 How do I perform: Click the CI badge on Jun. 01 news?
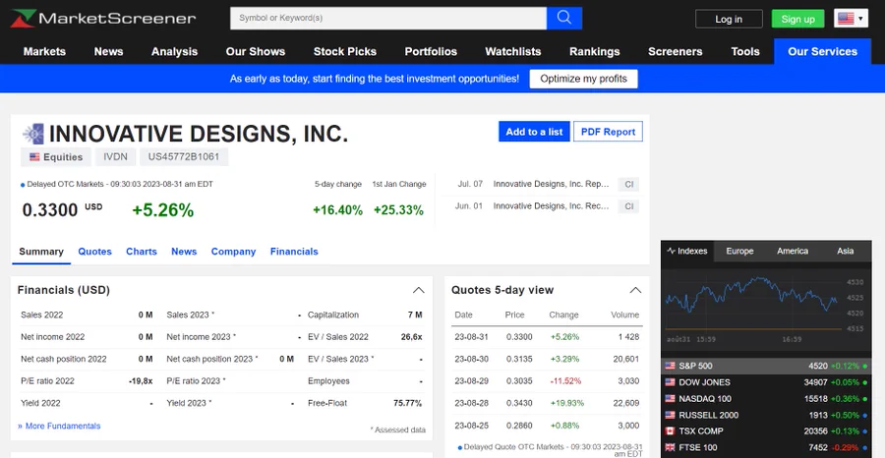point(628,206)
